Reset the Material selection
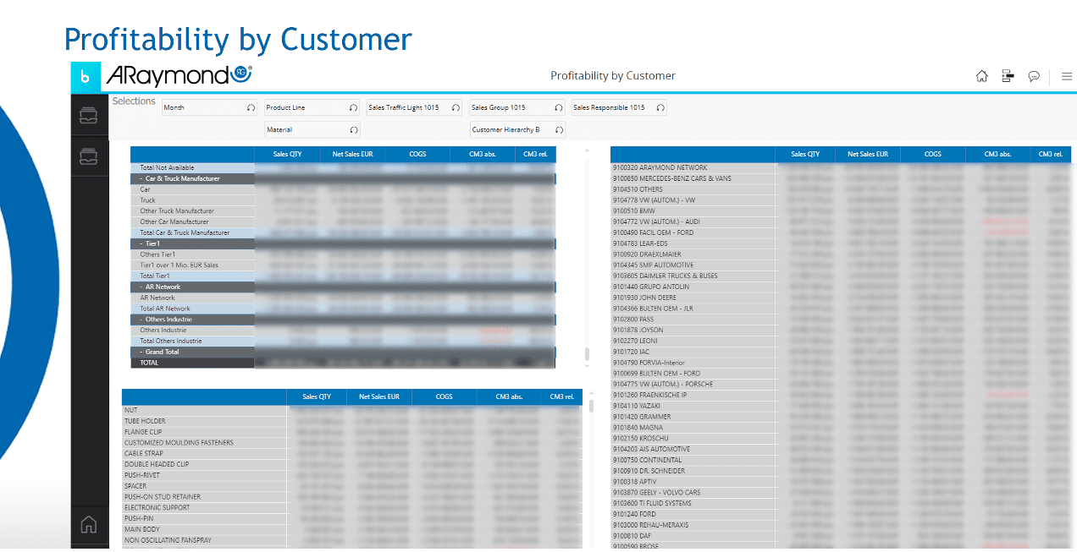1077x552 pixels. [354, 130]
